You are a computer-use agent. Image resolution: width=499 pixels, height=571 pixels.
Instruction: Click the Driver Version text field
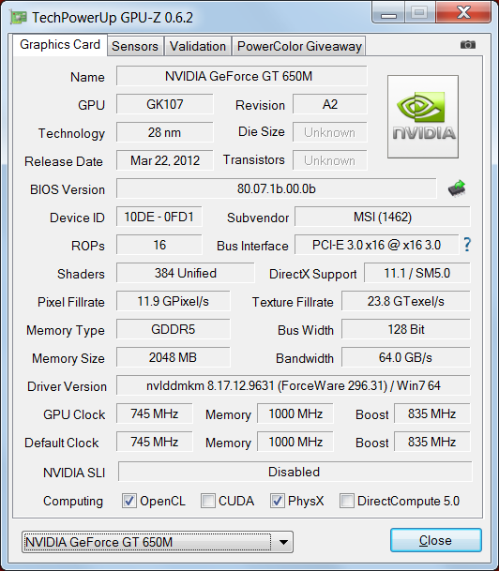(294, 385)
